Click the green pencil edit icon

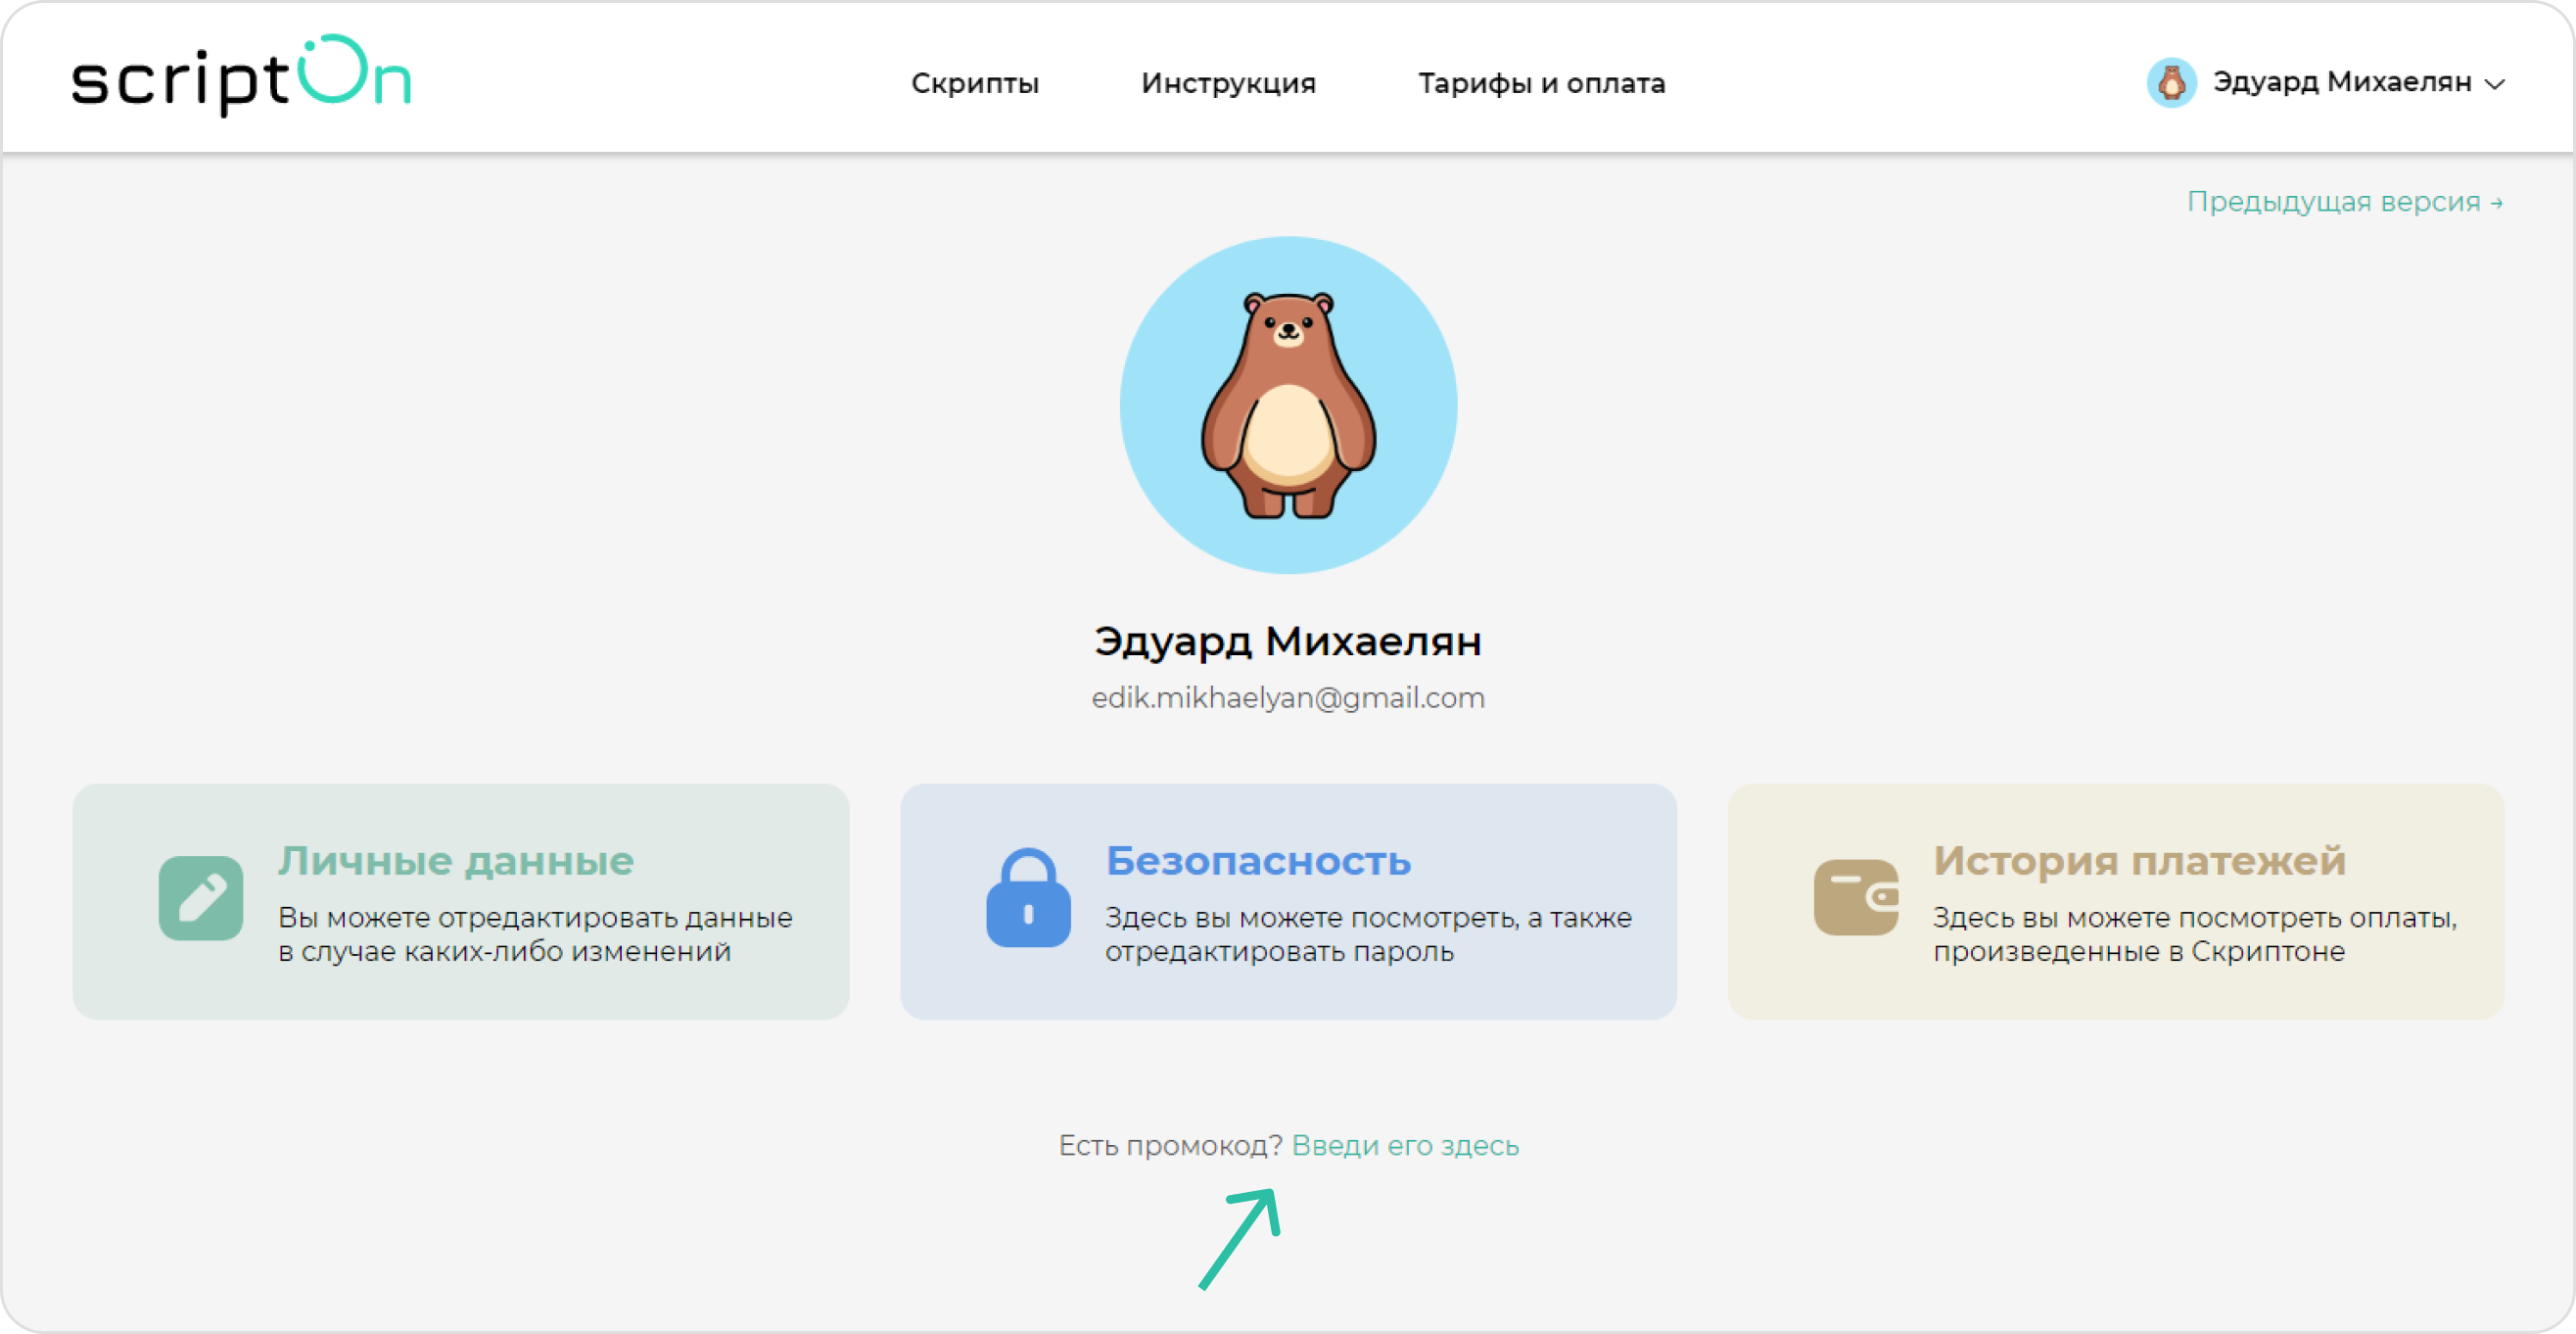pos(201,897)
